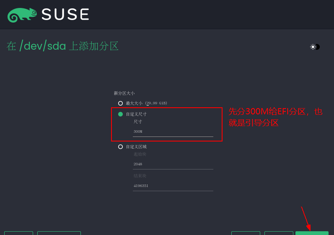Click the outlined button beside the green button
Screen dimensions: 334x235
(279, 233)
